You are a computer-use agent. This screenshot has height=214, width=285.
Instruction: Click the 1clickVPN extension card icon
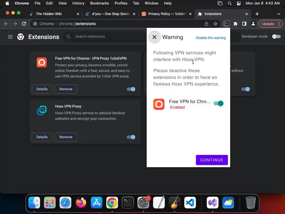point(42,62)
